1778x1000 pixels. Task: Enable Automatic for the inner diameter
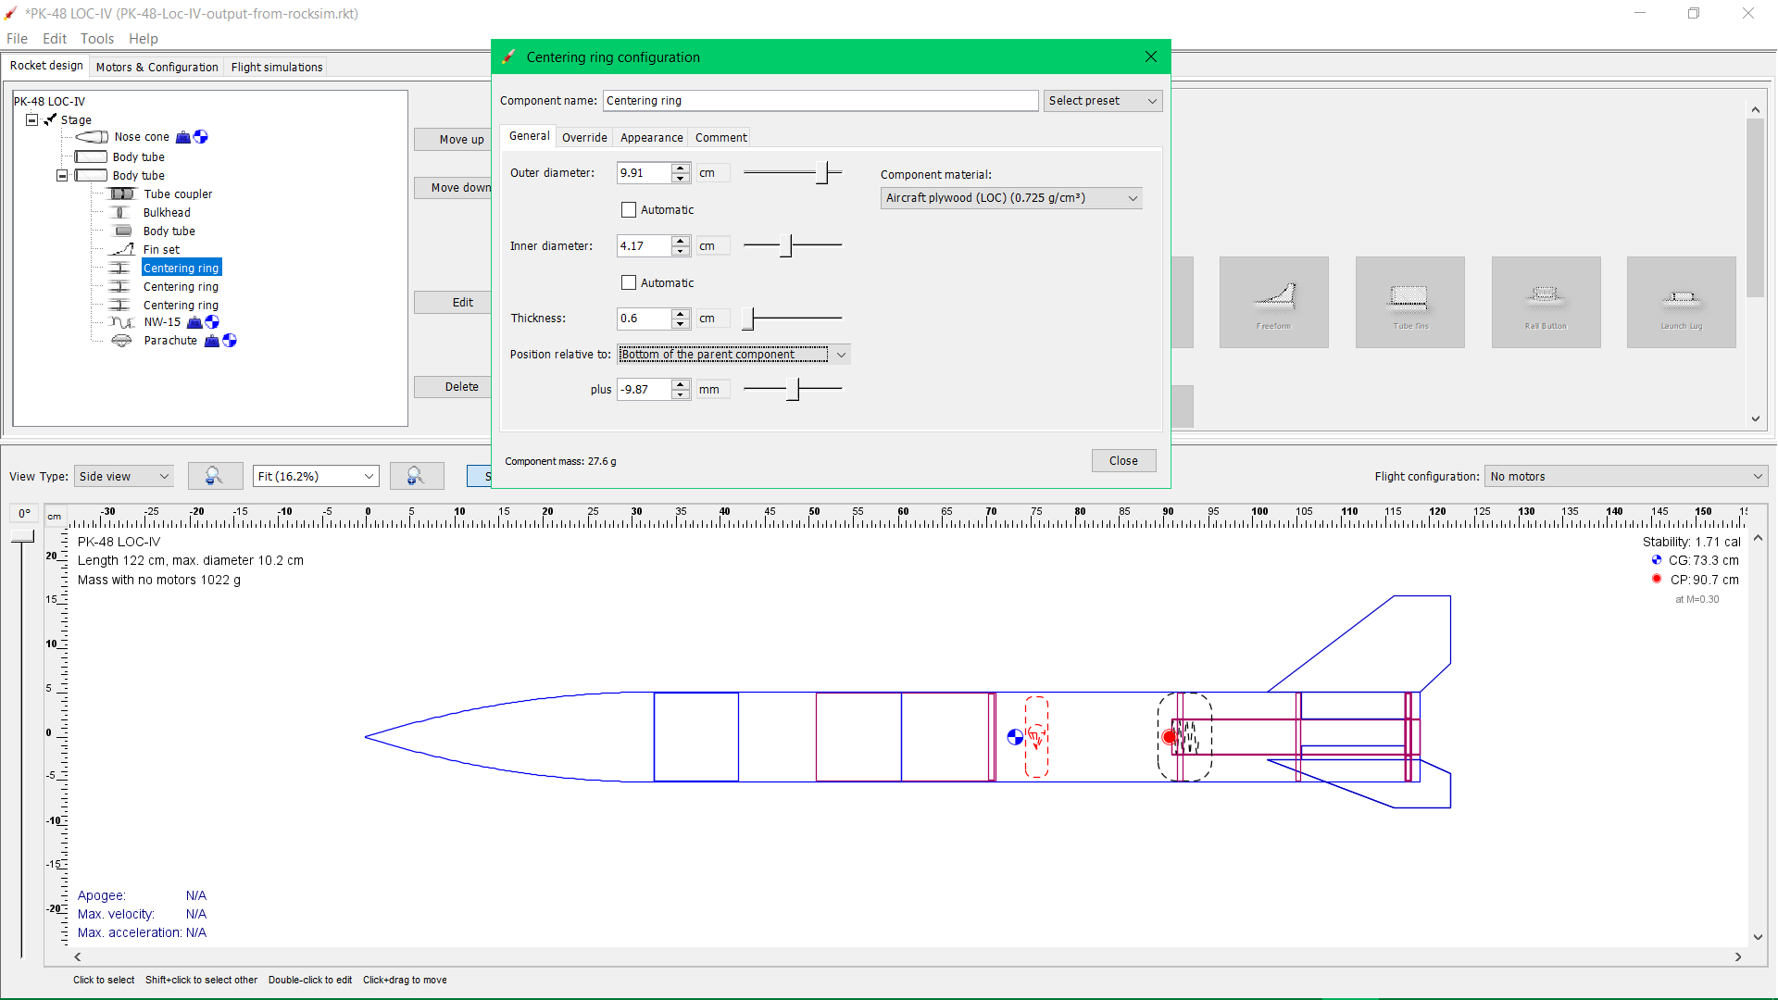[629, 282]
